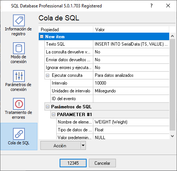Select the Nombre de eleme... label
The width and height of the screenshot is (177, 171).
[x=75, y=122]
